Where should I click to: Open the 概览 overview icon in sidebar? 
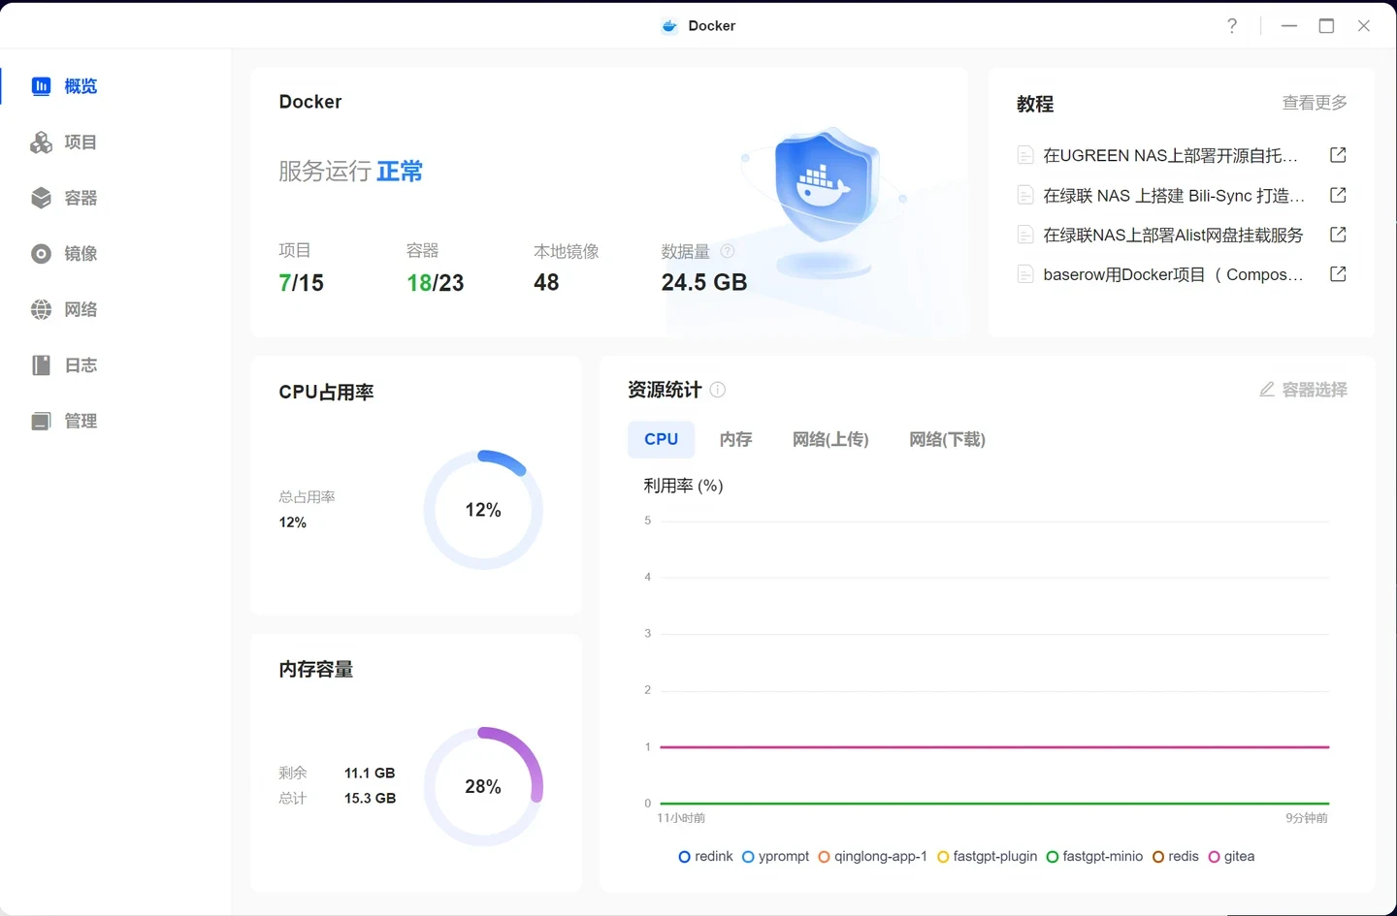coord(41,86)
